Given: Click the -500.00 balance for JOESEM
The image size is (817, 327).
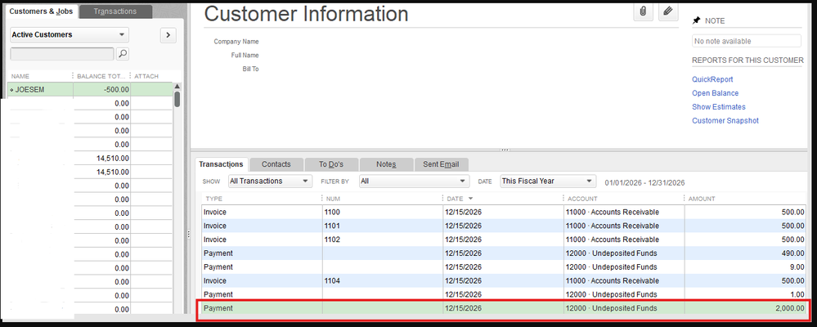Looking at the screenshot, I should [x=117, y=90].
